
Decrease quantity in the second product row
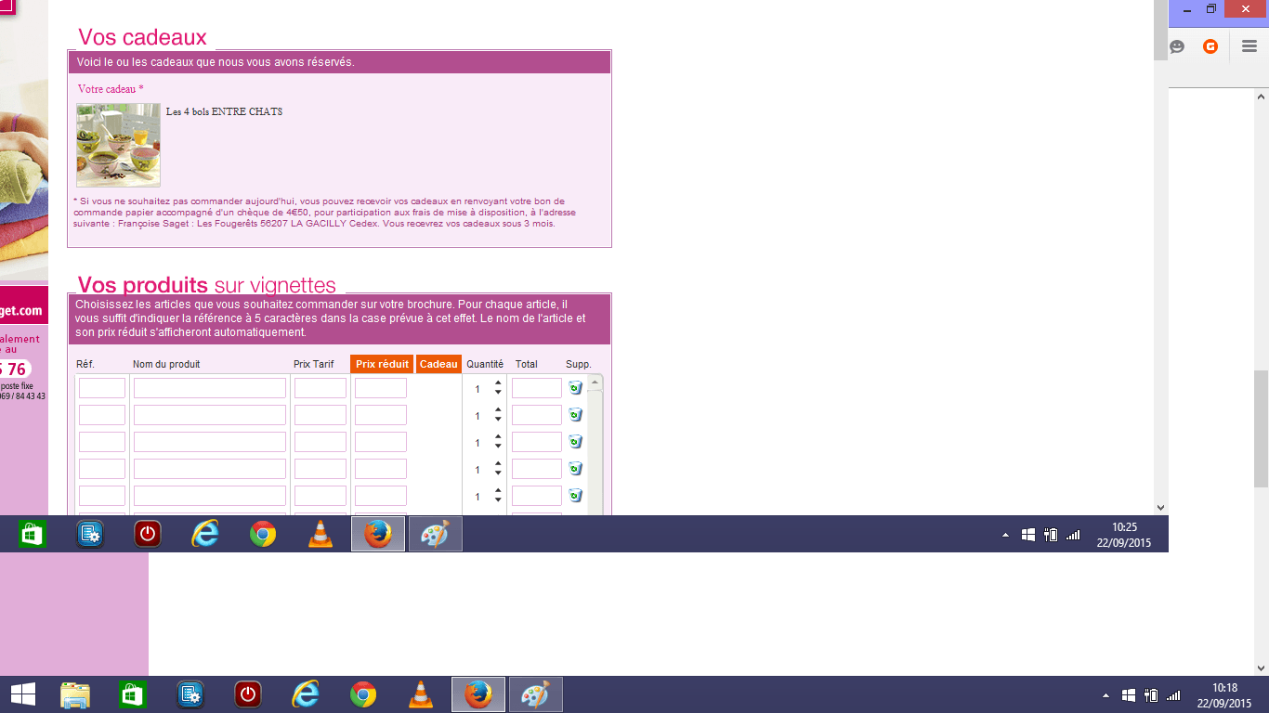[x=498, y=421]
